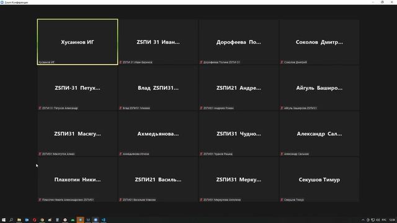
Task: Switch the РУС input language indicator
Action: (384, 220)
